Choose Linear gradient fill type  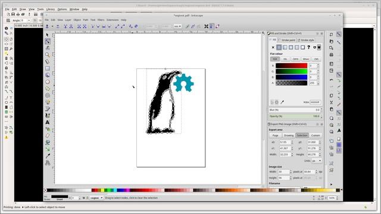click(285, 48)
